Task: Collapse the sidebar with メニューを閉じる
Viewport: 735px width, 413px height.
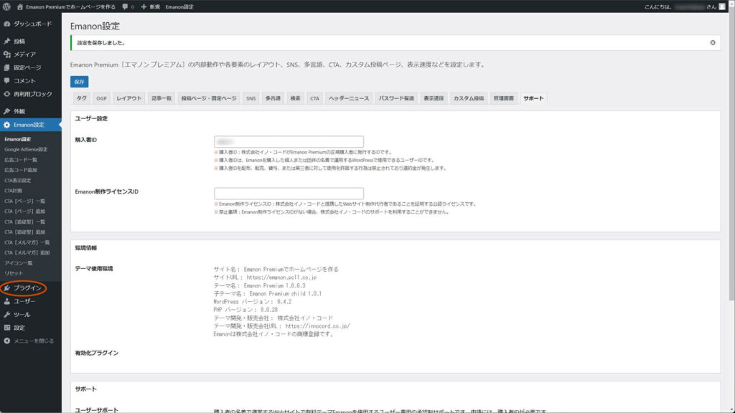Action: pos(29,341)
